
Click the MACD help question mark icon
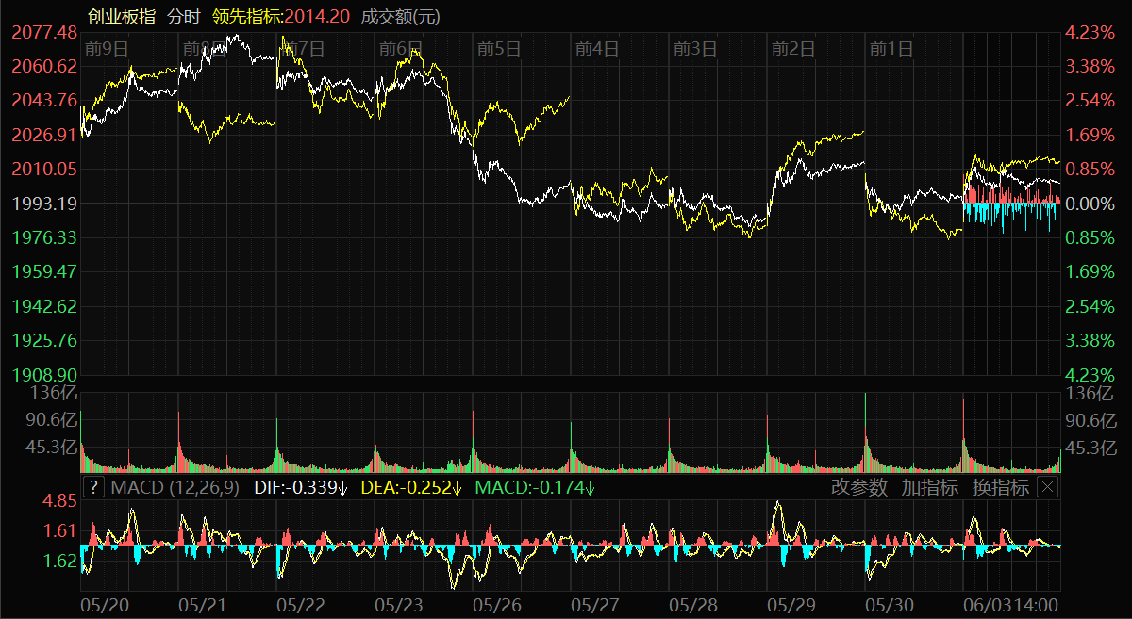pyautogui.click(x=93, y=487)
